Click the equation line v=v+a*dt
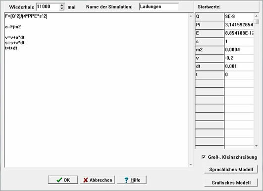263x191 pixels. [15, 37]
